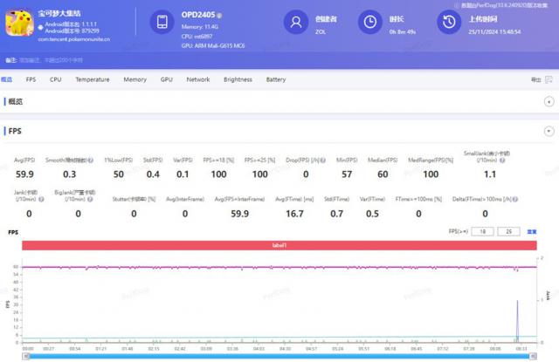Click the red label1 bar above chart
Screen dimensions: 559x362
coord(279,246)
